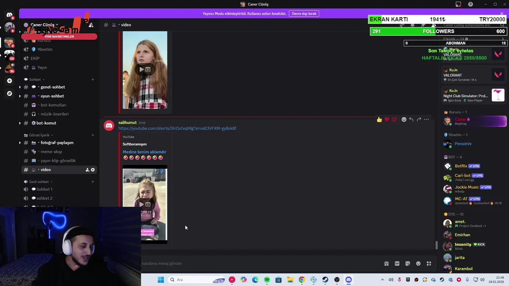
Task: Open gift icon in message bar
Action: point(386,263)
